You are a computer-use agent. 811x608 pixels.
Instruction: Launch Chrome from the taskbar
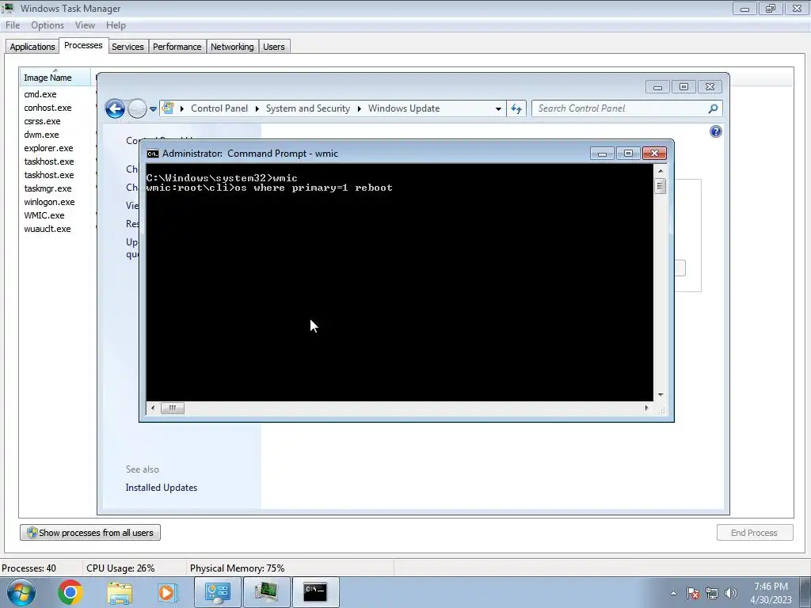click(x=70, y=592)
